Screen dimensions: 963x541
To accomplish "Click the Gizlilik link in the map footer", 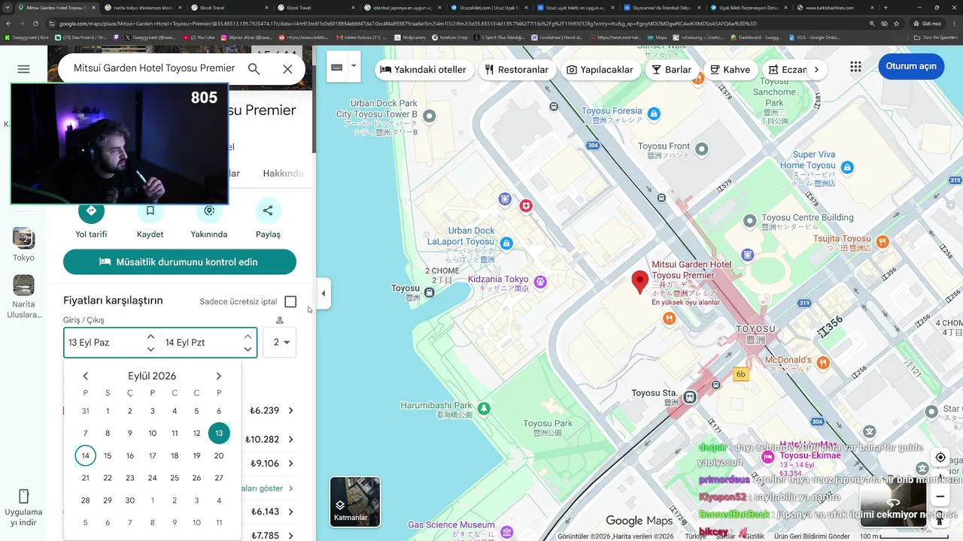I will coord(755,536).
